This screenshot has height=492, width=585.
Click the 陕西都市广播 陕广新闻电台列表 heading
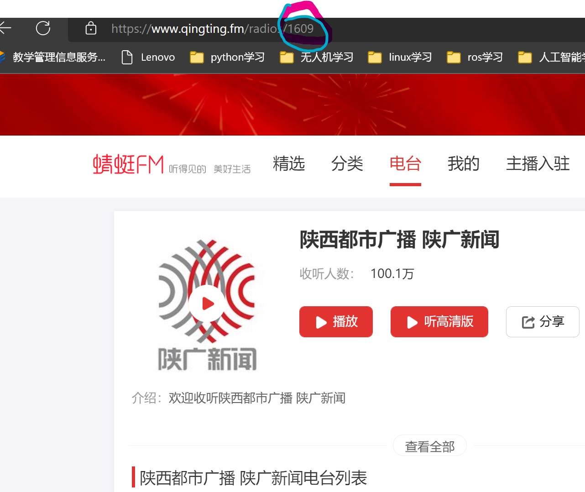[253, 478]
